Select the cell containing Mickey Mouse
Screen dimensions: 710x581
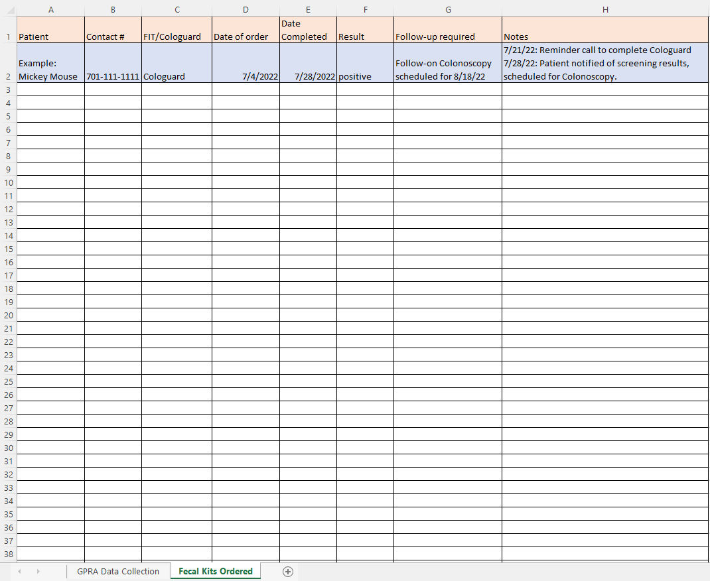click(x=50, y=70)
